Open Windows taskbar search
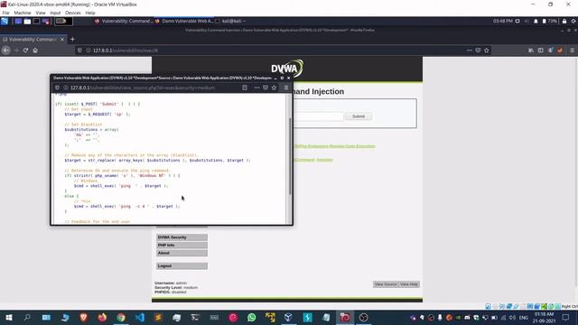This screenshot has width=578, height=325. 27,317
